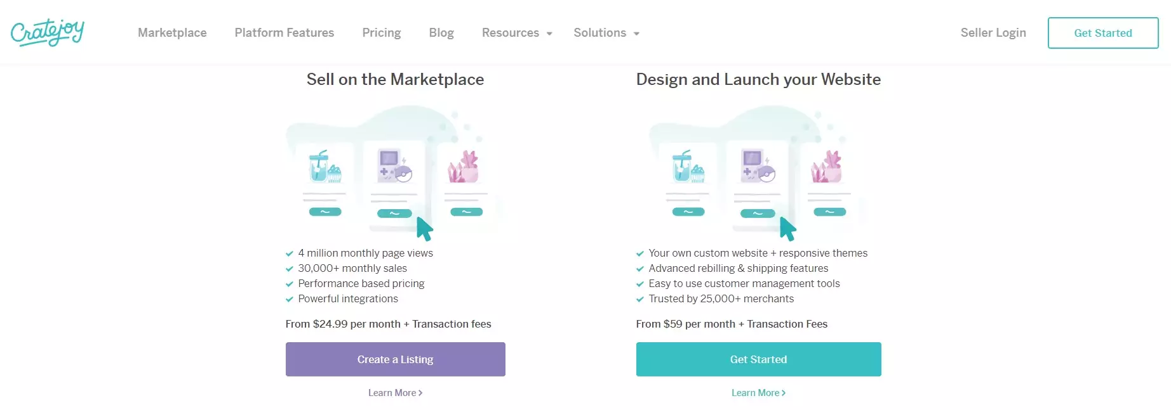Click the teal cursor arrow in Marketplace illustration
The width and height of the screenshot is (1171, 410).
point(424,229)
